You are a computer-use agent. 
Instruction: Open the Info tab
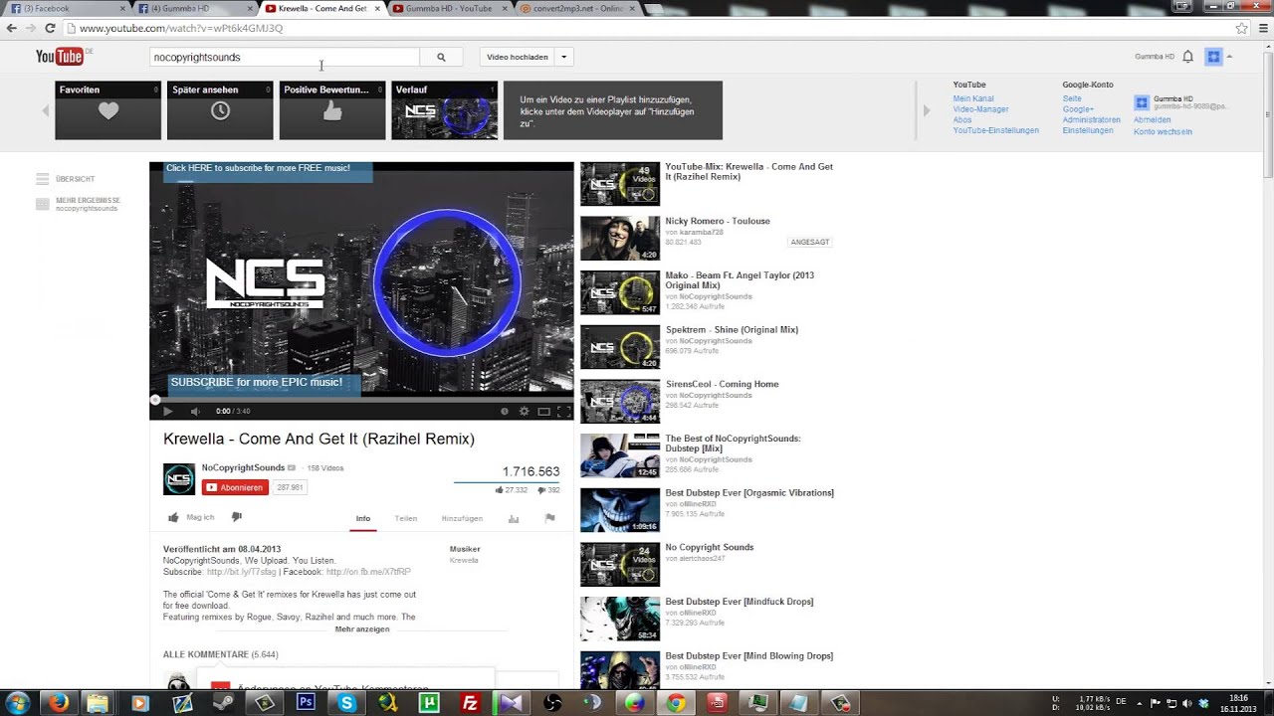coord(363,518)
